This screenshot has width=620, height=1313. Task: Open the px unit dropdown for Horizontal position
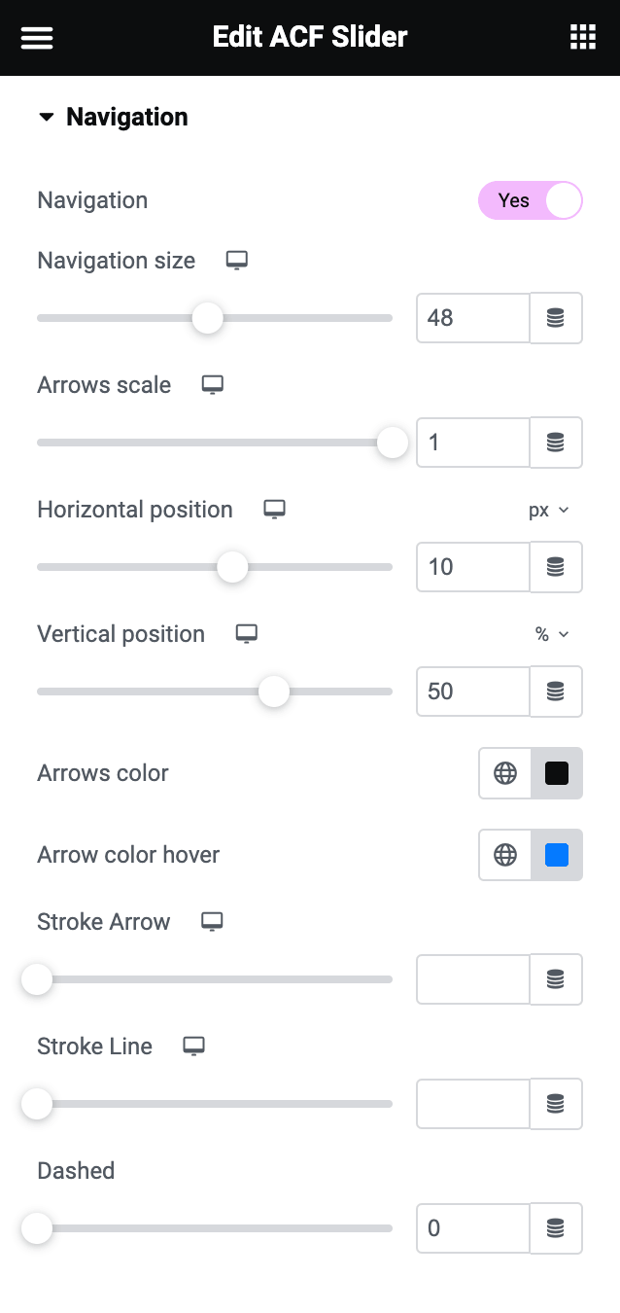click(x=550, y=510)
